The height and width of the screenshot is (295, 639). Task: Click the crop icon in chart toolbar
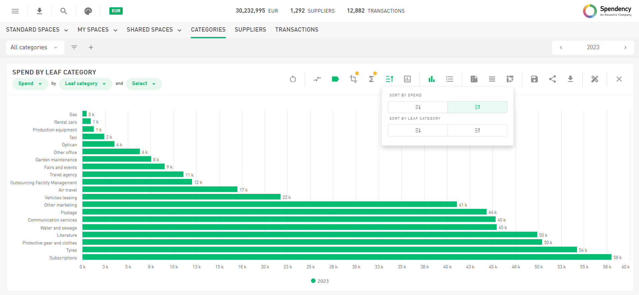pos(353,79)
